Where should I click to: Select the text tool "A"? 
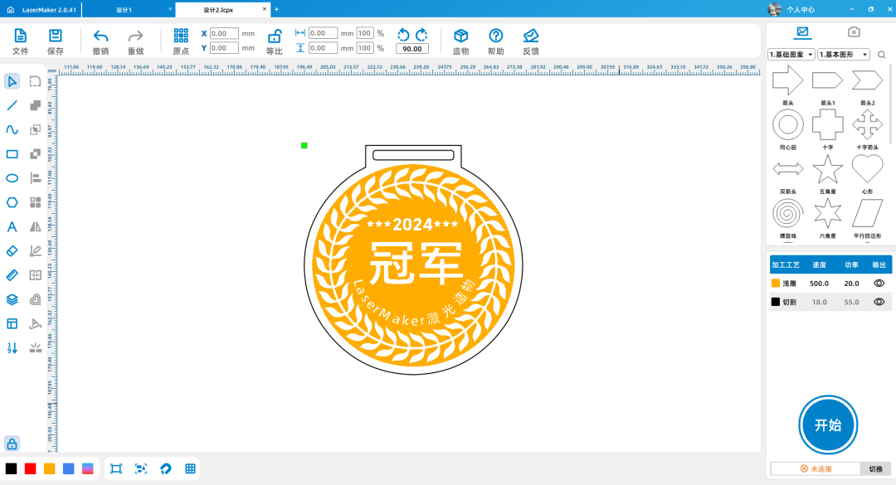click(x=12, y=226)
